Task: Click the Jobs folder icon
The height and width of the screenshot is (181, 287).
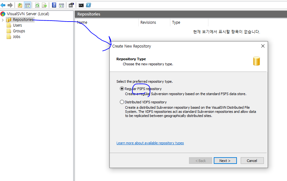Action: coord(9,36)
